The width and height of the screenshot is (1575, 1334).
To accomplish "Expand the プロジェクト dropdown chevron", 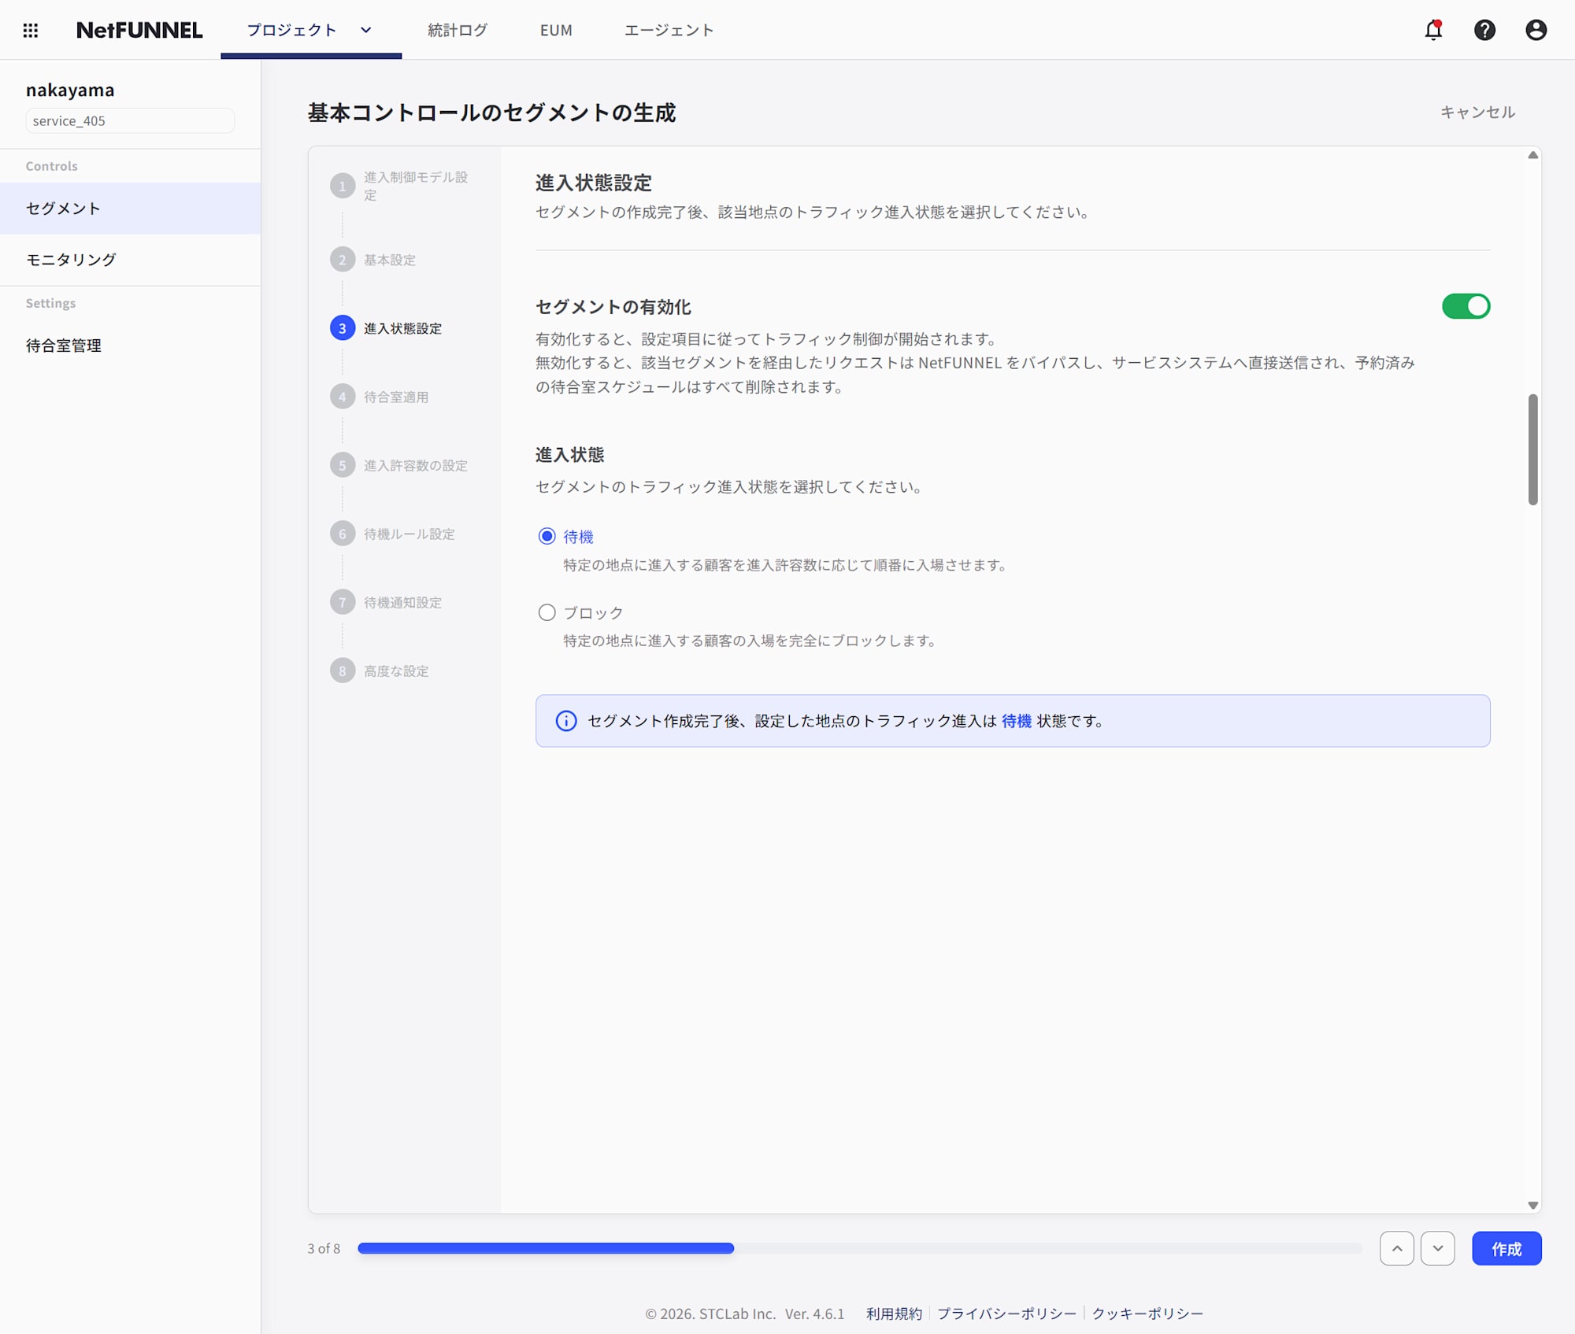I will pyautogui.click(x=366, y=30).
